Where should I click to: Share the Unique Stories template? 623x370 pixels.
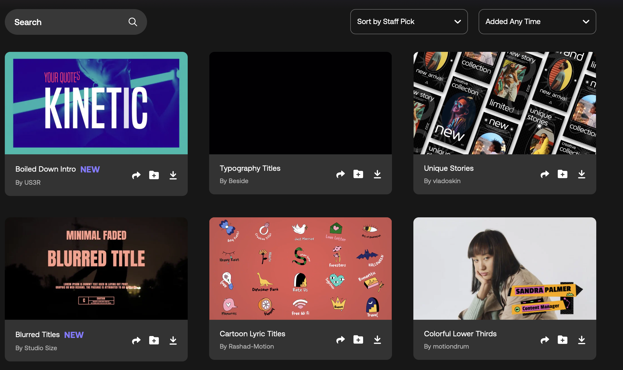coord(545,174)
